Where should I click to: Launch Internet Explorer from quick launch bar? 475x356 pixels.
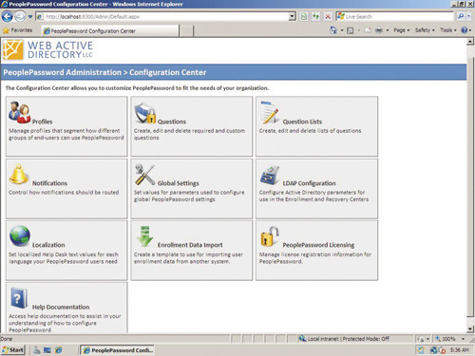pyautogui.click(x=59, y=350)
